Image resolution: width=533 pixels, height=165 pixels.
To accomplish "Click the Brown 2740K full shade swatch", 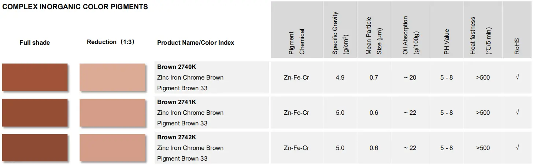I will (x=35, y=77).
